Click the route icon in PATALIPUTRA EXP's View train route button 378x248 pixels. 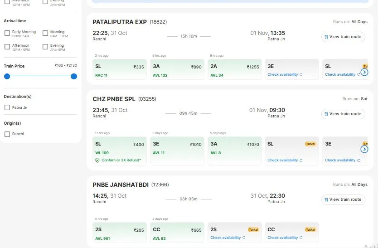pos(326,37)
